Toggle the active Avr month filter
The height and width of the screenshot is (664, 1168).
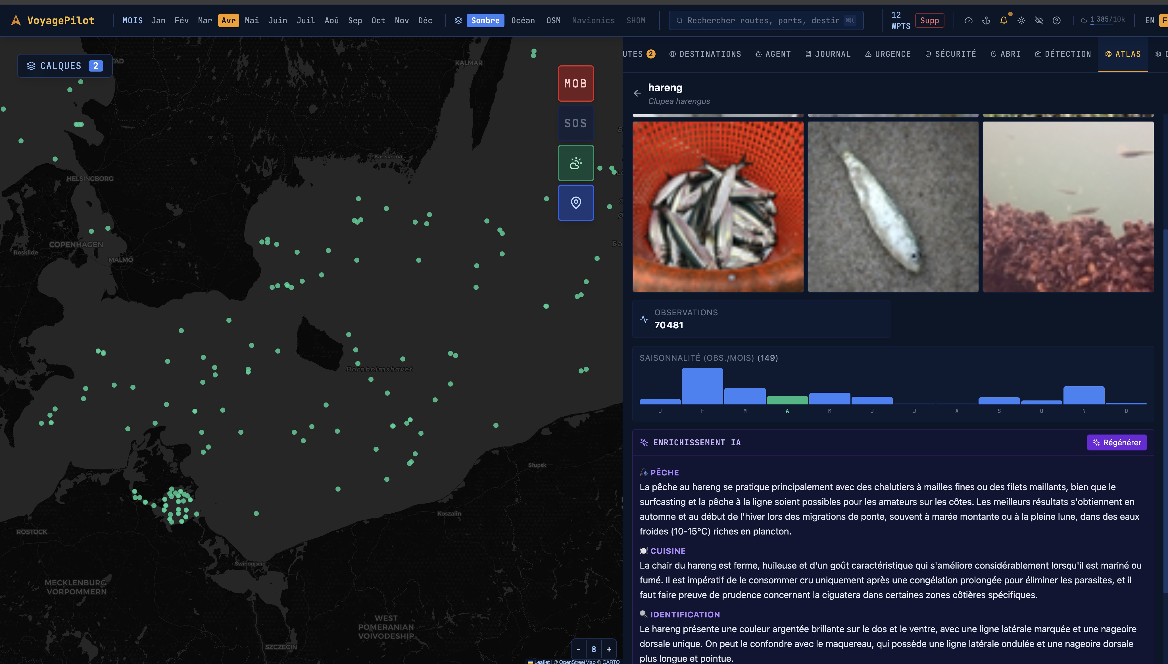coord(228,20)
